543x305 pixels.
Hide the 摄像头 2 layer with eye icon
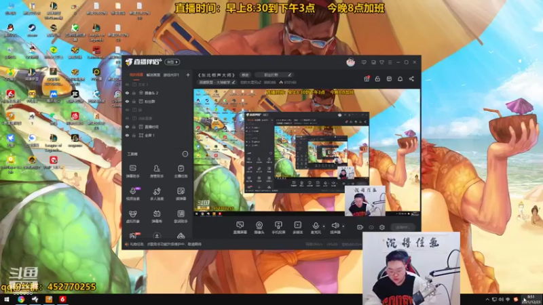(127, 93)
